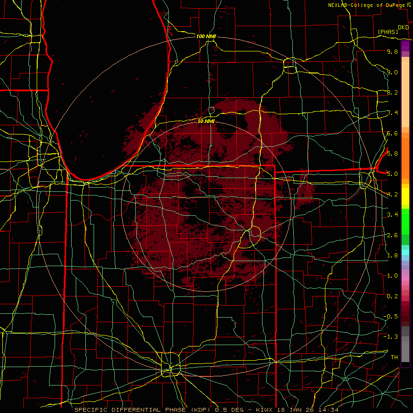Pick the yellow band of the color scale

405,196
